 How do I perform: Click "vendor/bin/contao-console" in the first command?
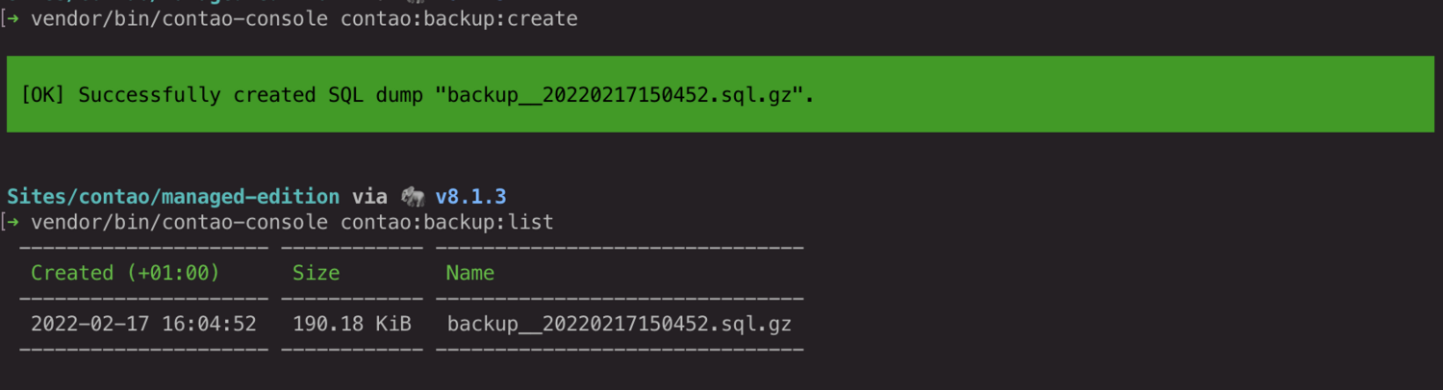(x=180, y=19)
